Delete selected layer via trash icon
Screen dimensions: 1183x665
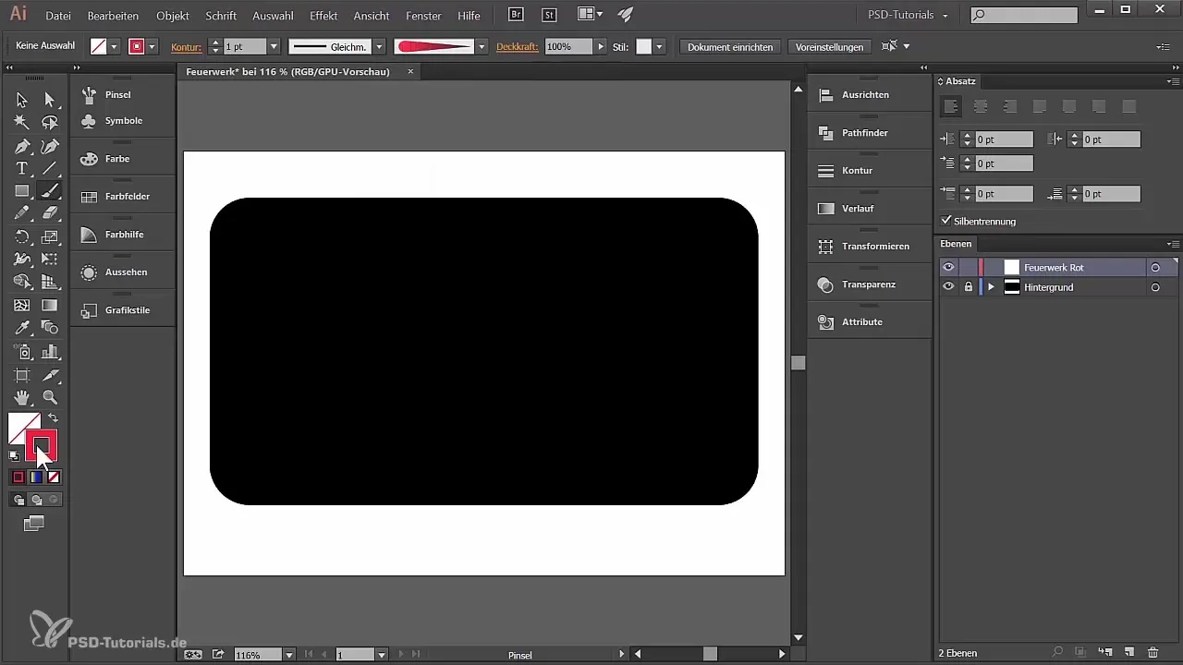pyautogui.click(x=1153, y=653)
